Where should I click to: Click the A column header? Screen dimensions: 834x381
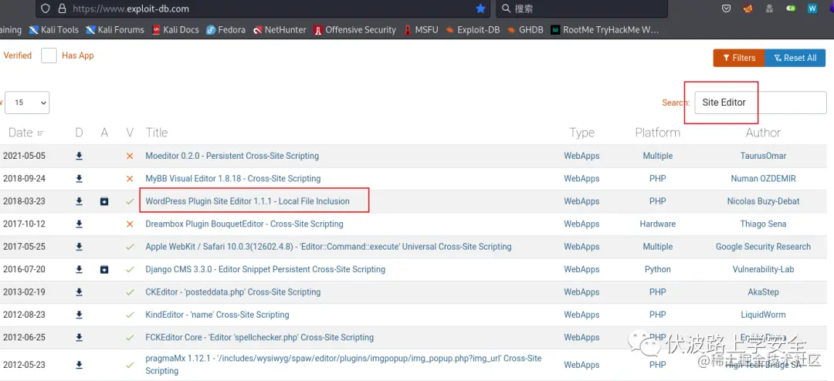pos(104,133)
